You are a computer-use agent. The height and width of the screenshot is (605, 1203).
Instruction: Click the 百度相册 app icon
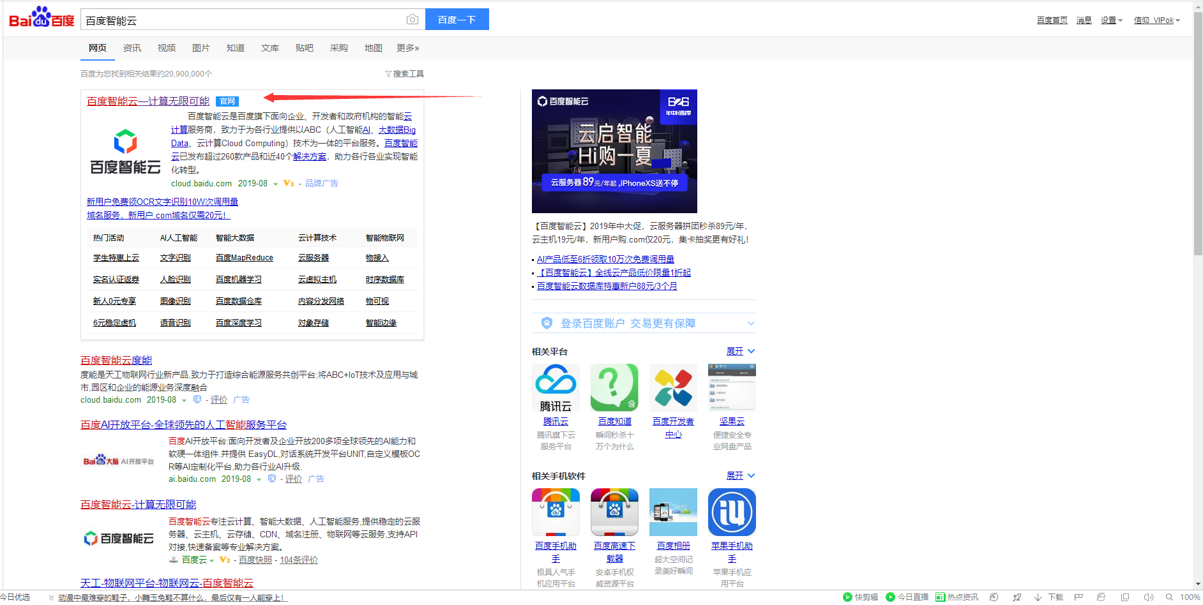pos(673,512)
